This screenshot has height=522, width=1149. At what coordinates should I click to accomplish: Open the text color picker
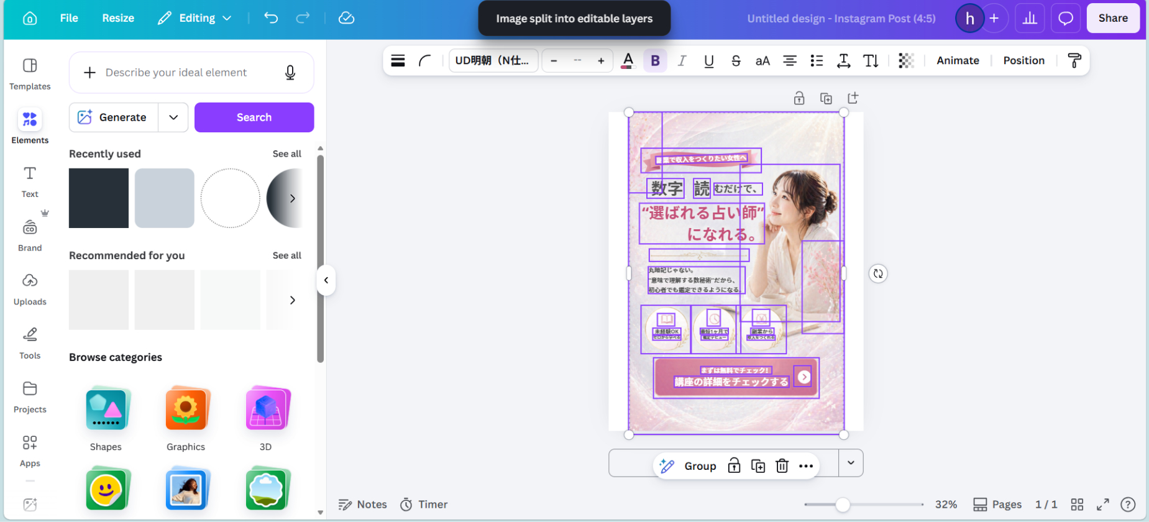point(628,60)
